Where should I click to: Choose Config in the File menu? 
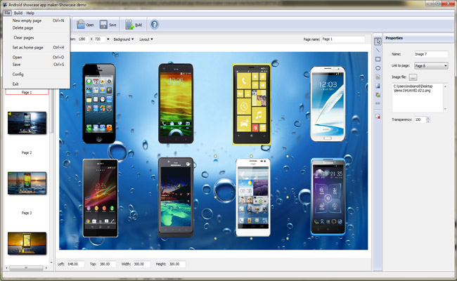tap(38, 74)
